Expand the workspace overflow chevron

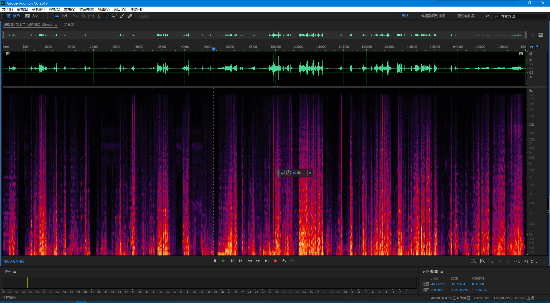click(487, 16)
